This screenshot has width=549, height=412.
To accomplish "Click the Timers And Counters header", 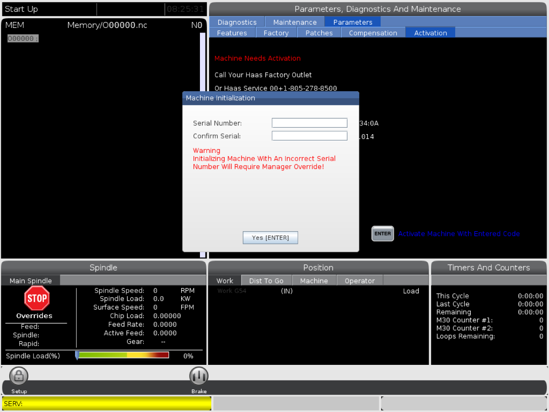I will coord(489,267).
